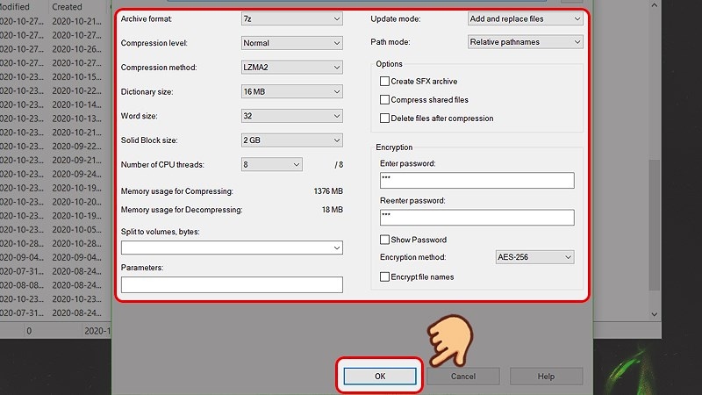Click Created column header in file list
The width and height of the screenshot is (702, 395).
[x=68, y=7]
